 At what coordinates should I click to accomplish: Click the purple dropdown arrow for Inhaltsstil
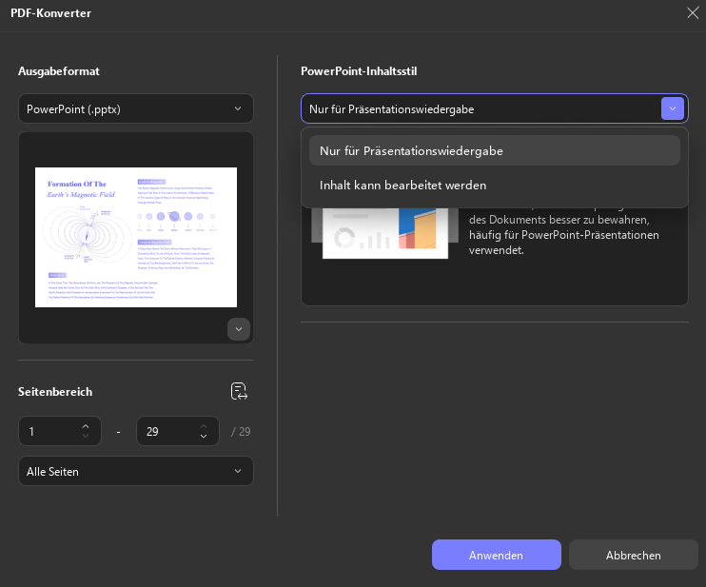pos(673,108)
